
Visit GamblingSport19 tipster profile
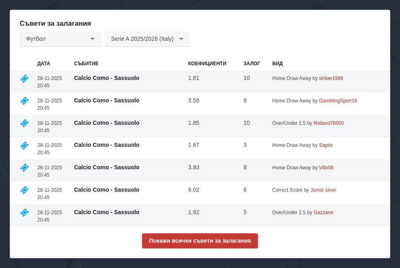tap(338, 101)
